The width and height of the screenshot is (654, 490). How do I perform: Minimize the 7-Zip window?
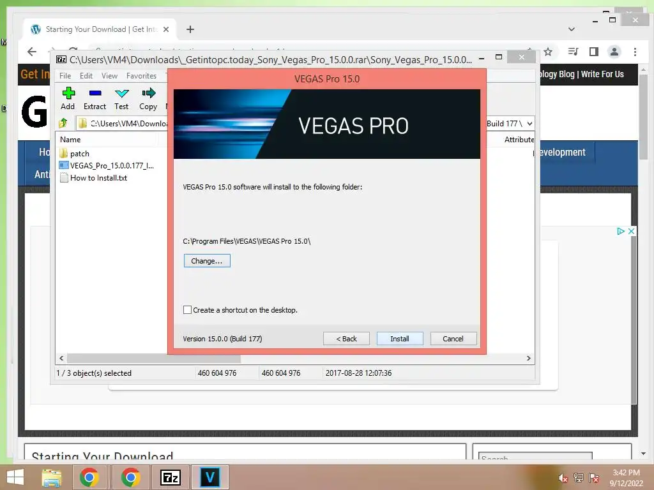(x=482, y=58)
